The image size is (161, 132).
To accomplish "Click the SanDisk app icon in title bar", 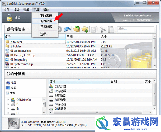I will coord(4,4).
